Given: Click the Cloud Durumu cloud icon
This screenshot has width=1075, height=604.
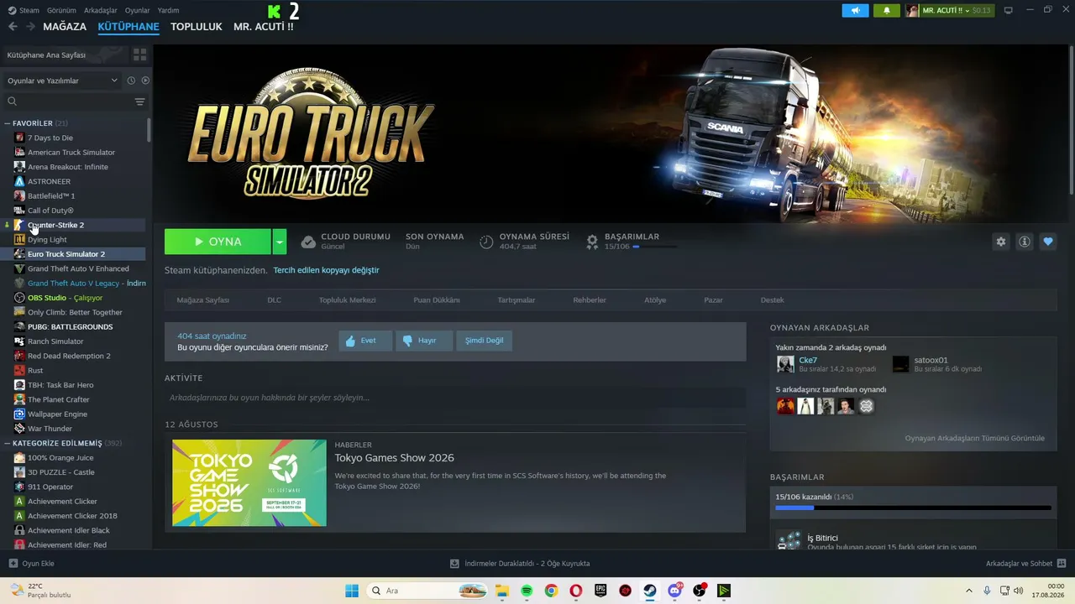Looking at the screenshot, I should (308, 242).
